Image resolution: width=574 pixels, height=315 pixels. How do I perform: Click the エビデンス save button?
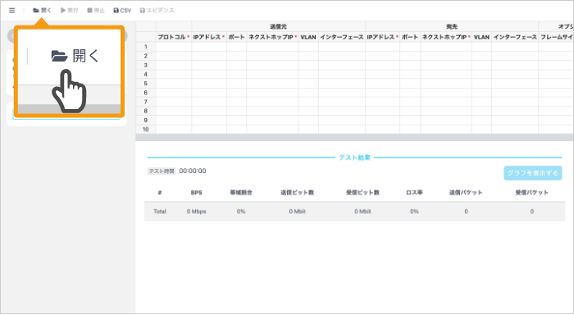click(157, 11)
